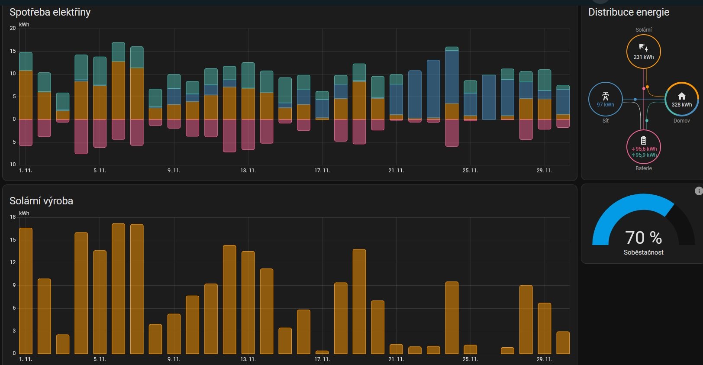Screen dimensions: 703x365
Task: Click the battery icon in the Baterie circle
Action: point(643,140)
